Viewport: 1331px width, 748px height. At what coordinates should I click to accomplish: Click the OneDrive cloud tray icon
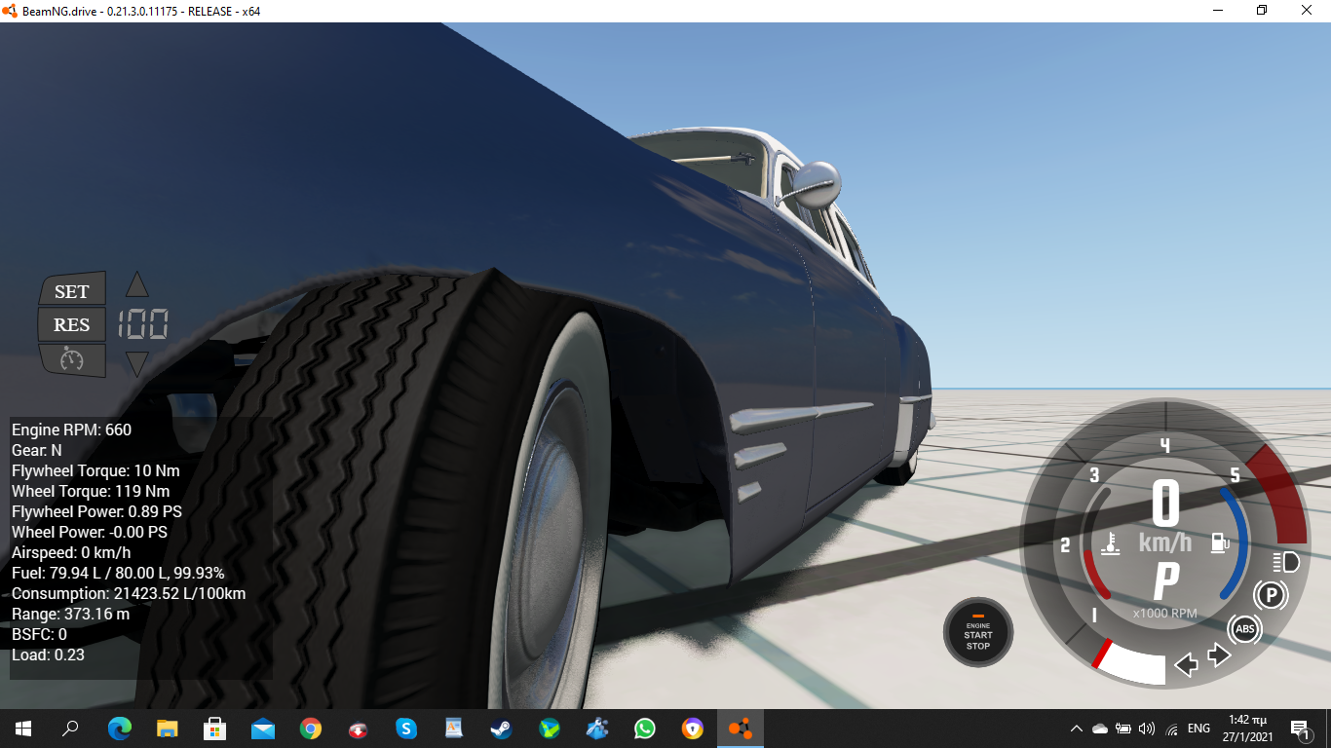pos(1100,728)
